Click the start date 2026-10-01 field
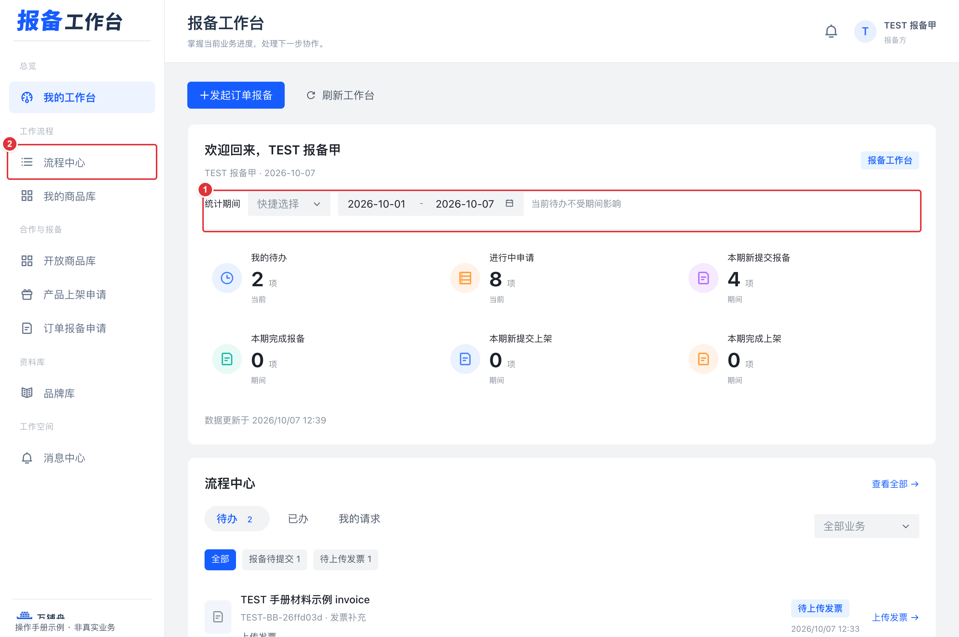The width and height of the screenshot is (959, 637). [x=376, y=203]
